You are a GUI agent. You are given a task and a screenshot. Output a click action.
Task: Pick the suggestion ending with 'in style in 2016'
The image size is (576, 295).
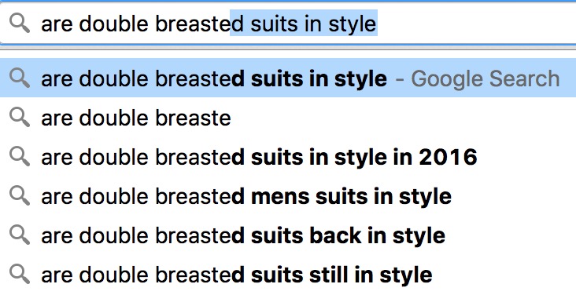tap(288, 156)
